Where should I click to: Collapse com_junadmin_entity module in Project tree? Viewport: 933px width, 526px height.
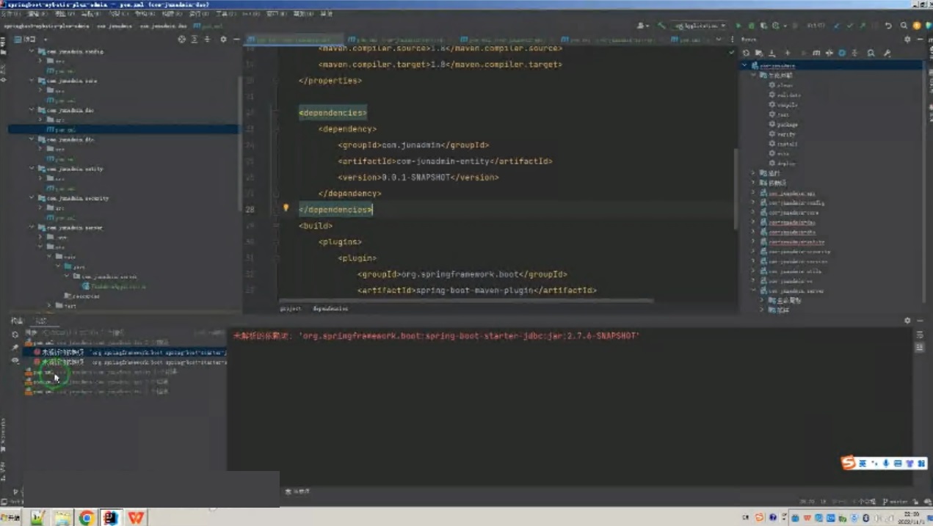coord(32,169)
